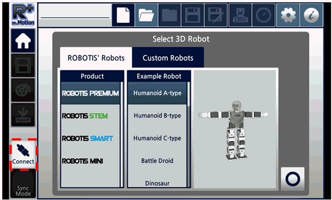The image size is (332, 200).
Task: Switch to ROBOTIS' Robots tab
Action: tap(96, 57)
